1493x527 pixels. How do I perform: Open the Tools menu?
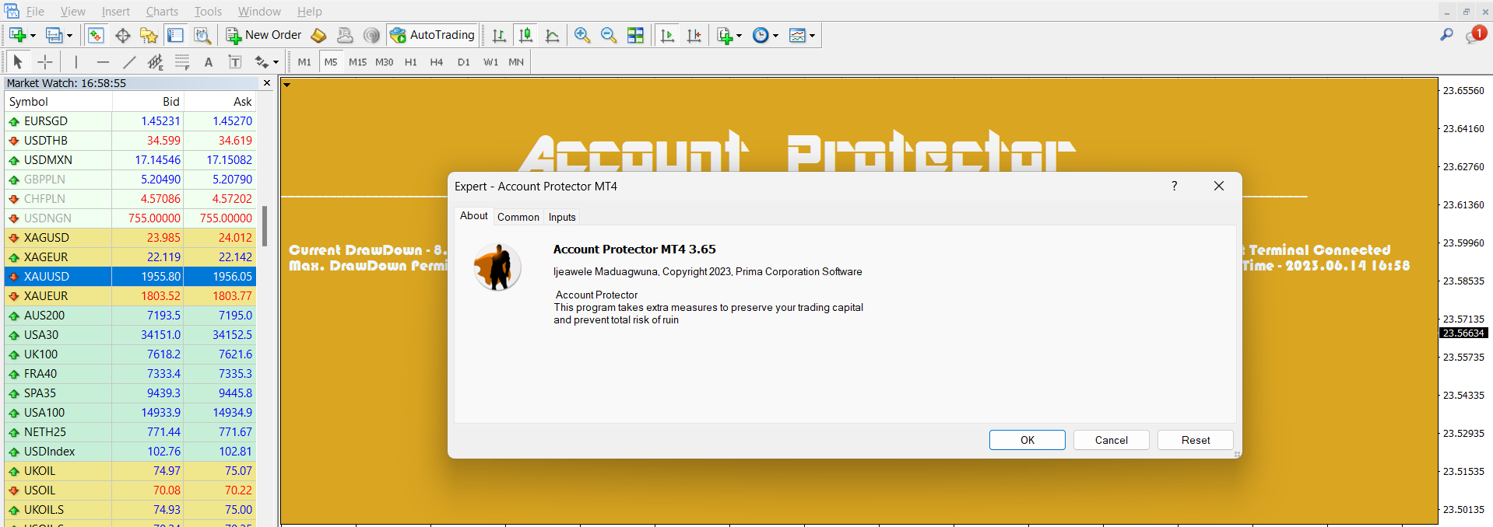click(x=208, y=11)
